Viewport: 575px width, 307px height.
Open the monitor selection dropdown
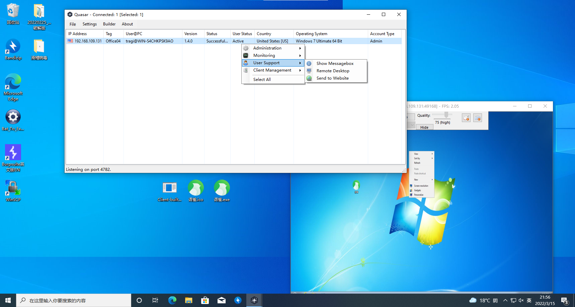point(411,125)
